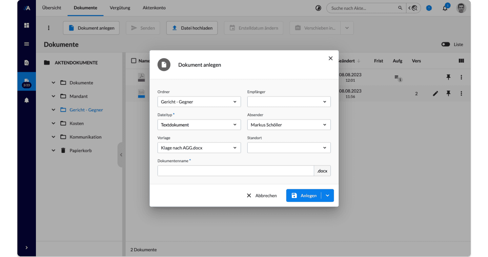Viewport: 488px width, 257px height.
Task: Switch to the Vergütung tab
Action: coord(120,8)
